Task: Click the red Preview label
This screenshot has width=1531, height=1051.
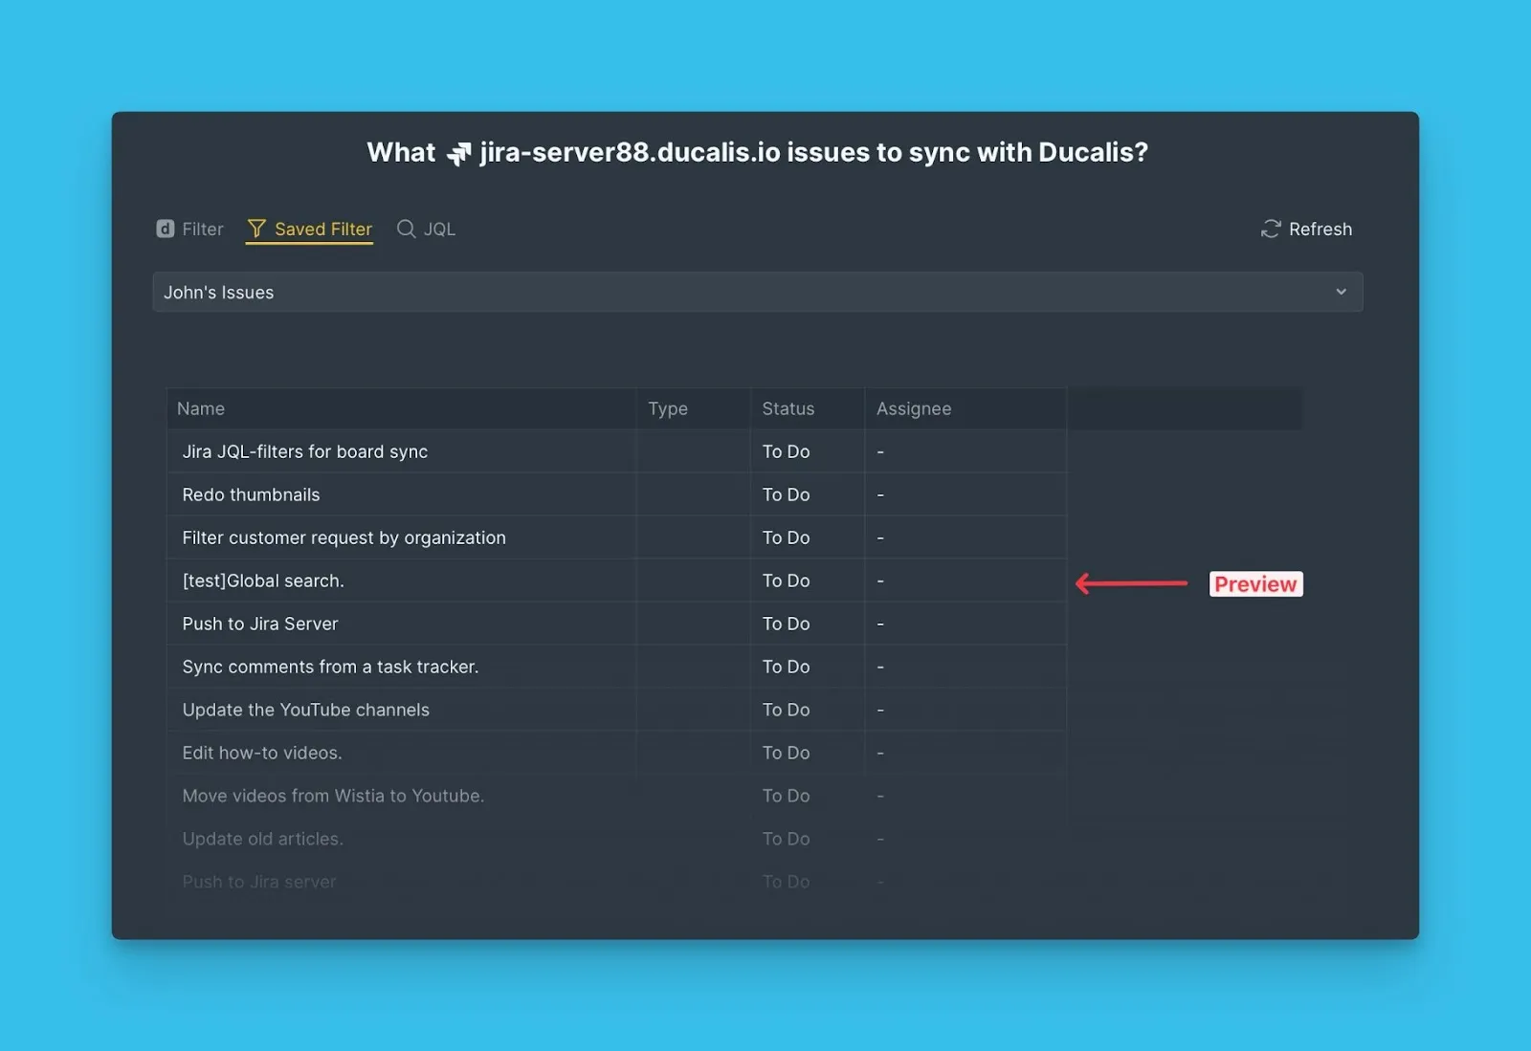Action: [1254, 584]
